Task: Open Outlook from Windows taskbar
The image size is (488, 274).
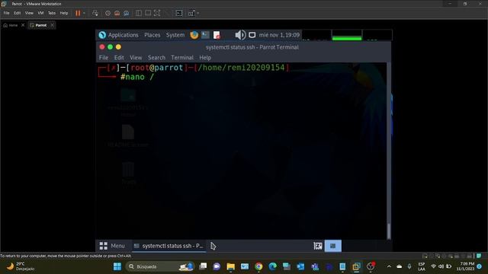Action: 300,266
